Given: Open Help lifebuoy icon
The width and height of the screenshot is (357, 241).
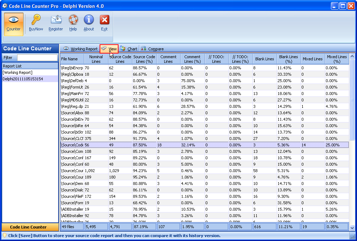Looking at the screenshot, I should tap(73, 20).
